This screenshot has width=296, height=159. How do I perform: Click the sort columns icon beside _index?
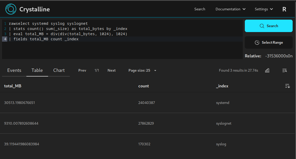point(287,86)
